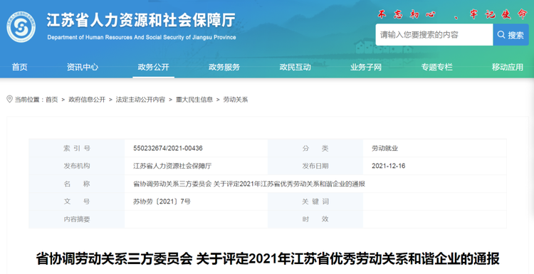Click the English department name subtitle
Screen dimensions: 534x274
142,38
